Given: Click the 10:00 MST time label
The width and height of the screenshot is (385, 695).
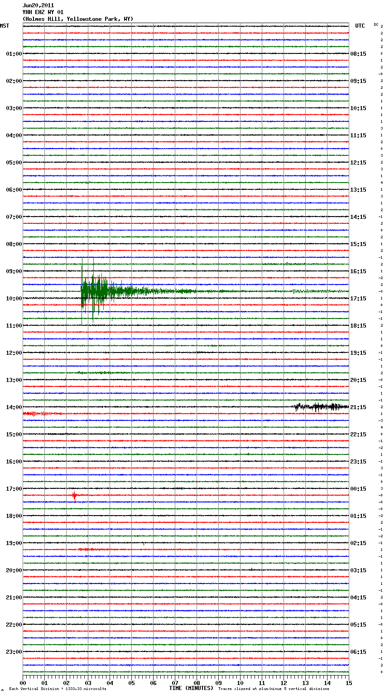Looking at the screenshot, I should [x=14, y=299].
